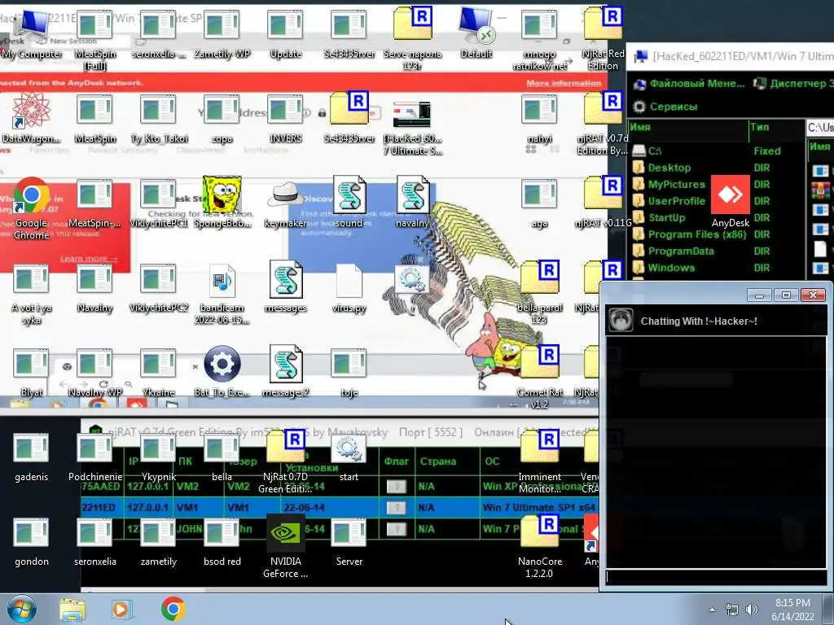Open the Comet Rat v1.2 folder
Screen dimensions: 834x625
(x=539, y=377)
